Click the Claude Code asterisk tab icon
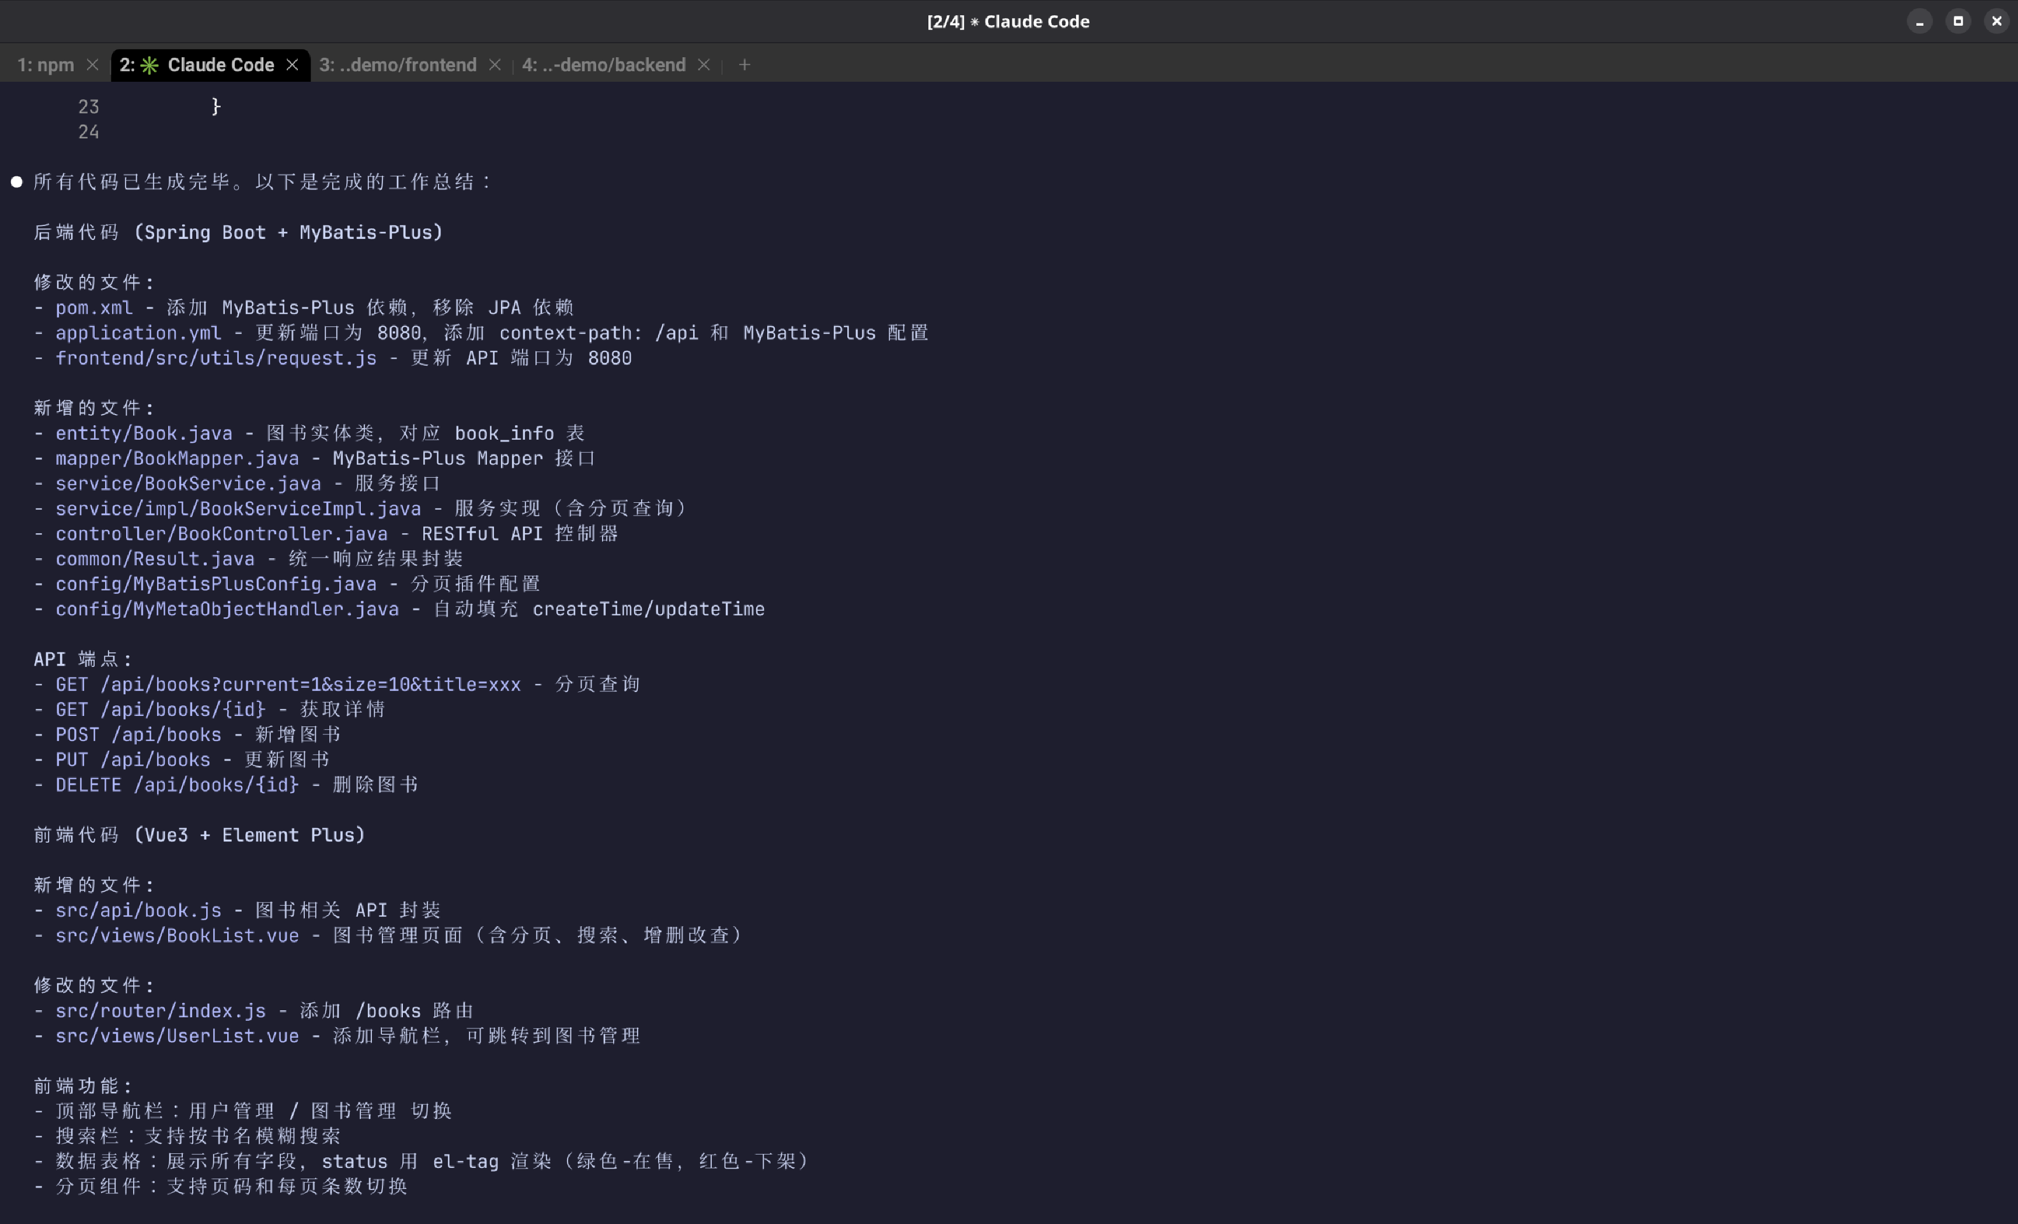The width and height of the screenshot is (2018, 1224). tap(149, 65)
